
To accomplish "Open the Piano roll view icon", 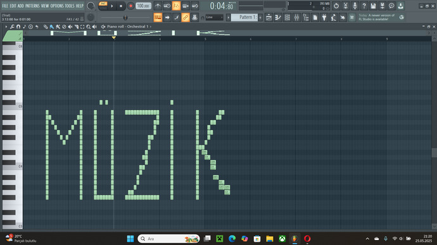I will [278, 18].
